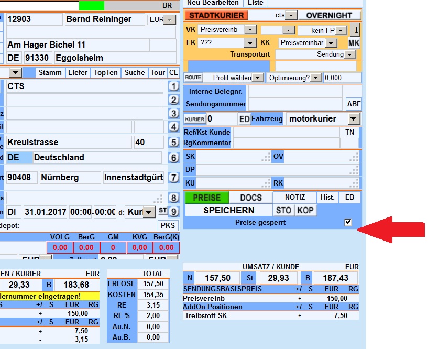The image size is (428, 349).
Task: Switch to the Tour tab
Action: (x=158, y=73)
